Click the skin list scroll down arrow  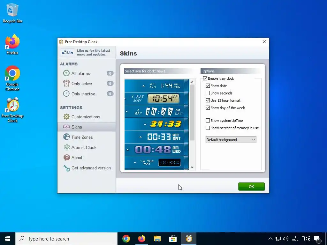pyautogui.click(x=192, y=167)
